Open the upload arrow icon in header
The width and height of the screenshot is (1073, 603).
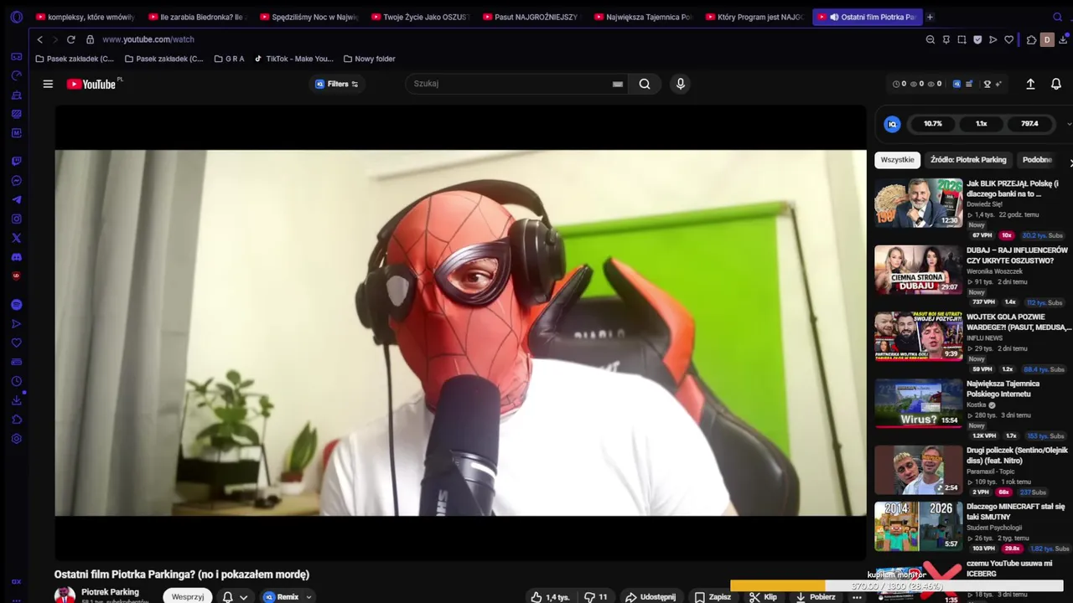[1031, 84]
